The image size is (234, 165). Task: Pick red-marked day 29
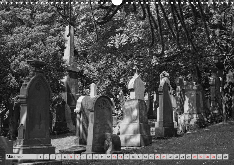point(213,157)
